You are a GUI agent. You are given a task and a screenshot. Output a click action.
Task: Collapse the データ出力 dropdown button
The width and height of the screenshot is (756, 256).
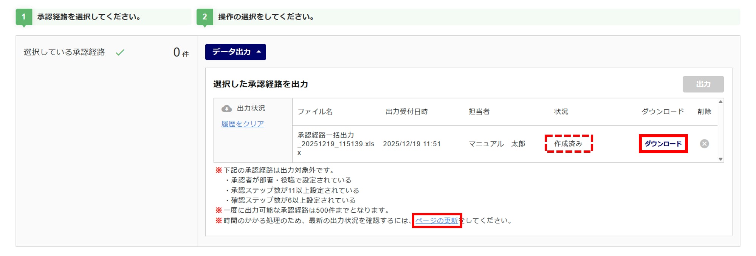click(235, 52)
